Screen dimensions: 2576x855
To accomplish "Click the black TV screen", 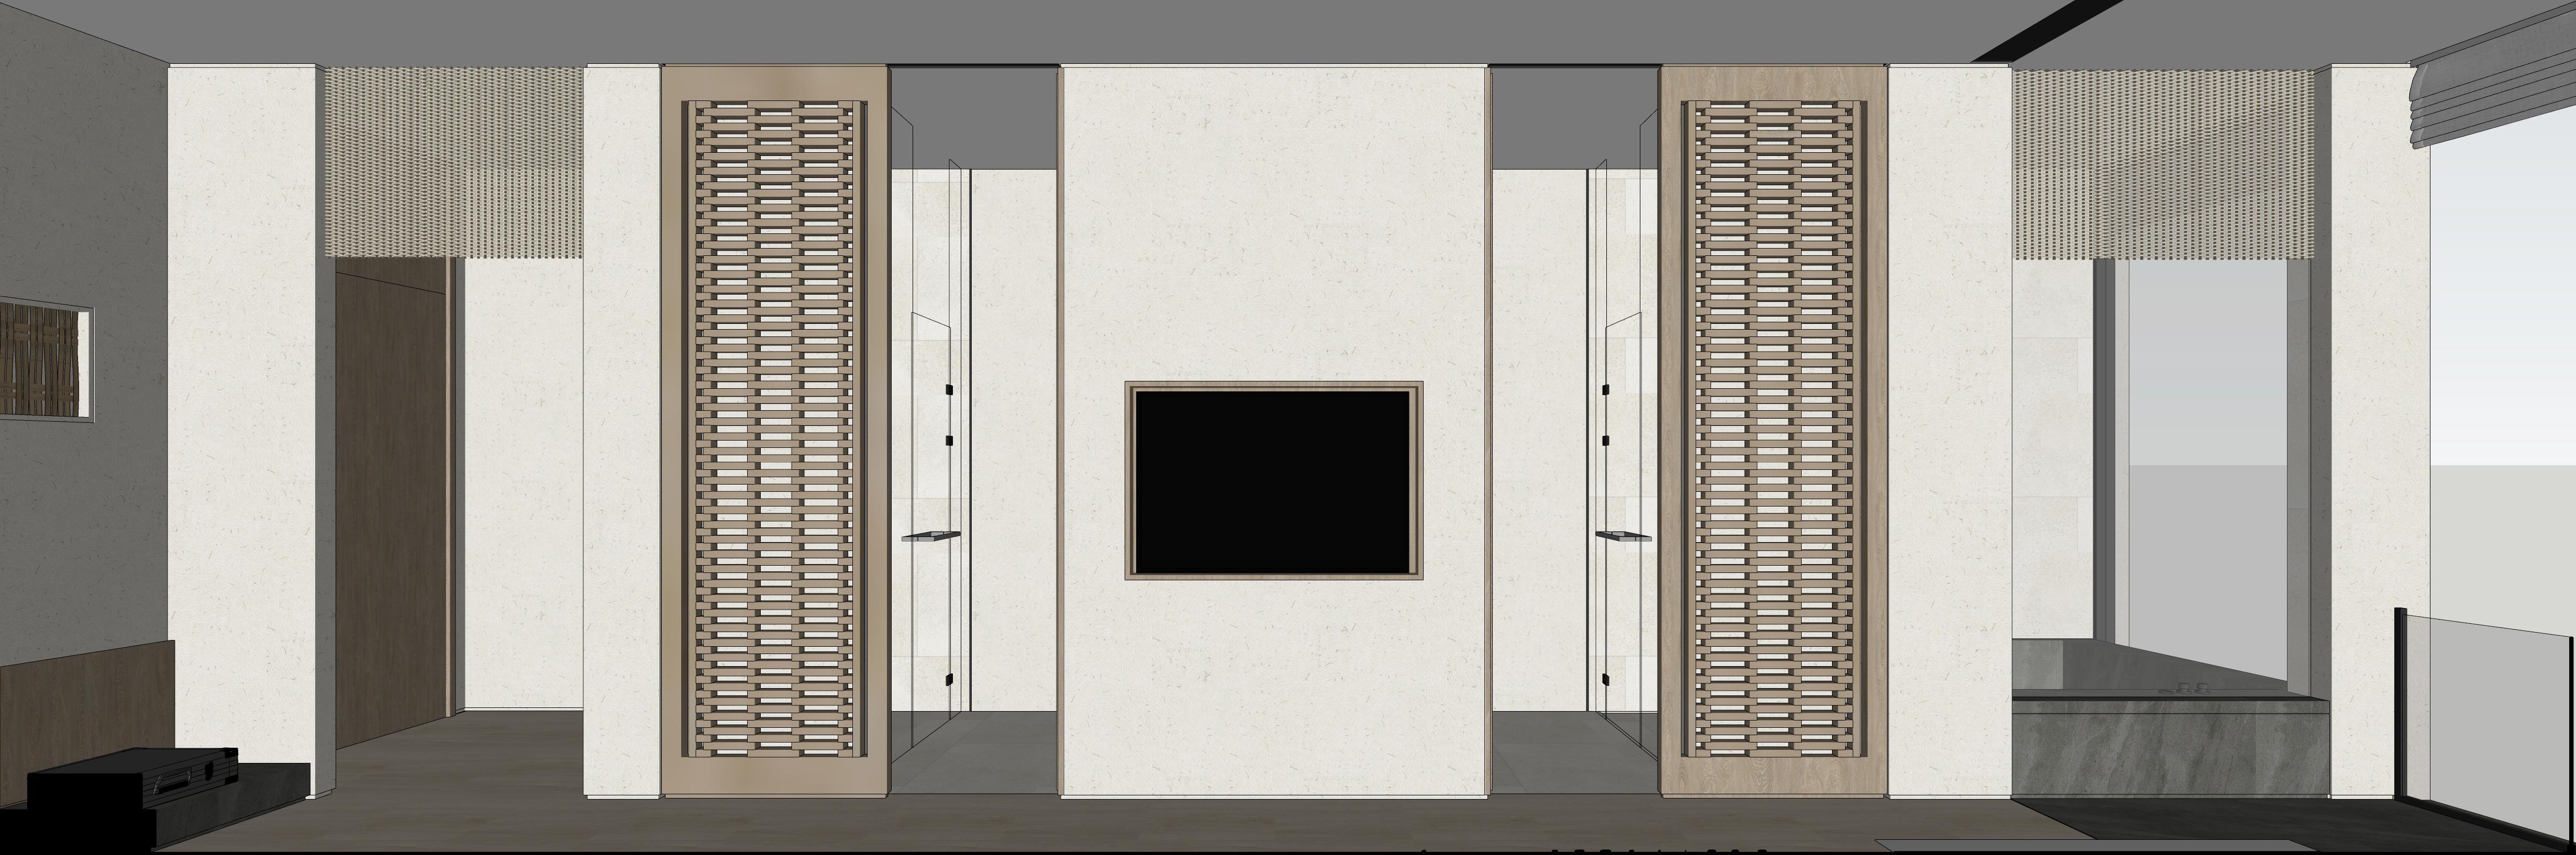I will click(x=1273, y=481).
